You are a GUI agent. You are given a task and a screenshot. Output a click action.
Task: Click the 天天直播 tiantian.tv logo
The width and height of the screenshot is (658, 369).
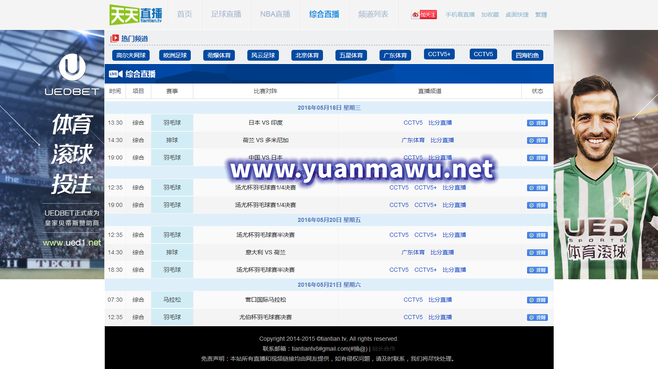click(x=136, y=15)
